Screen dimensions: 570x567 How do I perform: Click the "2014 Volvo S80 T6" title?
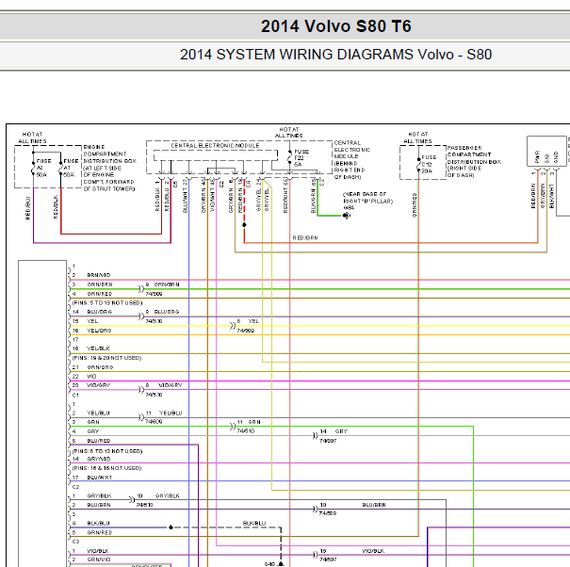336,26
